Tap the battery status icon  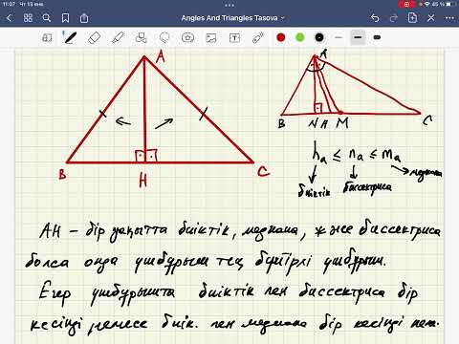[449, 5]
